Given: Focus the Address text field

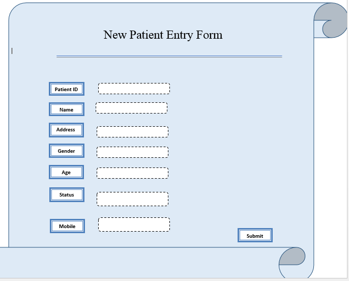Looking at the screenshot, I should pyautogui.click(x=132, y=132).
